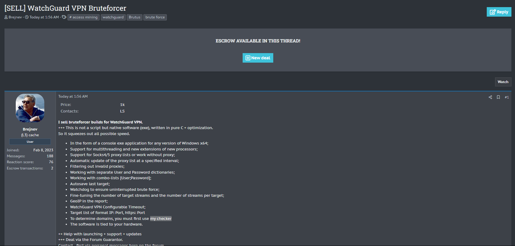This screenshot has width=515, height=246.
Task: Open the 'watchguard' tag
Action: tap(113, 17)
